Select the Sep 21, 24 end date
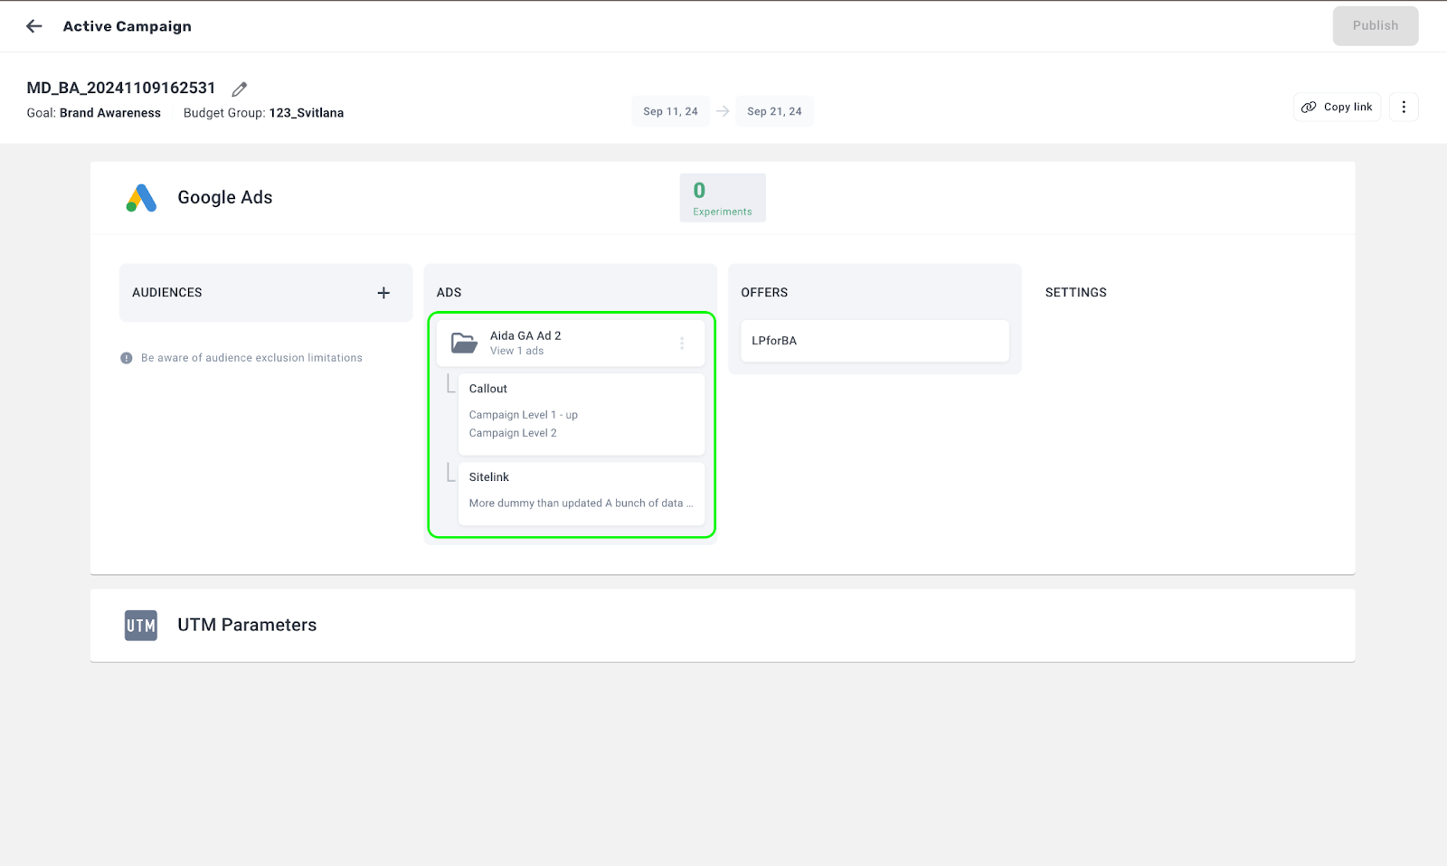 pyautogui.click(x=774, y=111)
